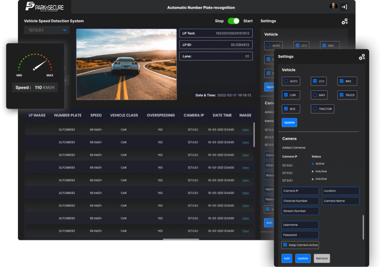Toggle detection from Stop to Start
The height and width of the screenshot is (267, 383).
234,21
